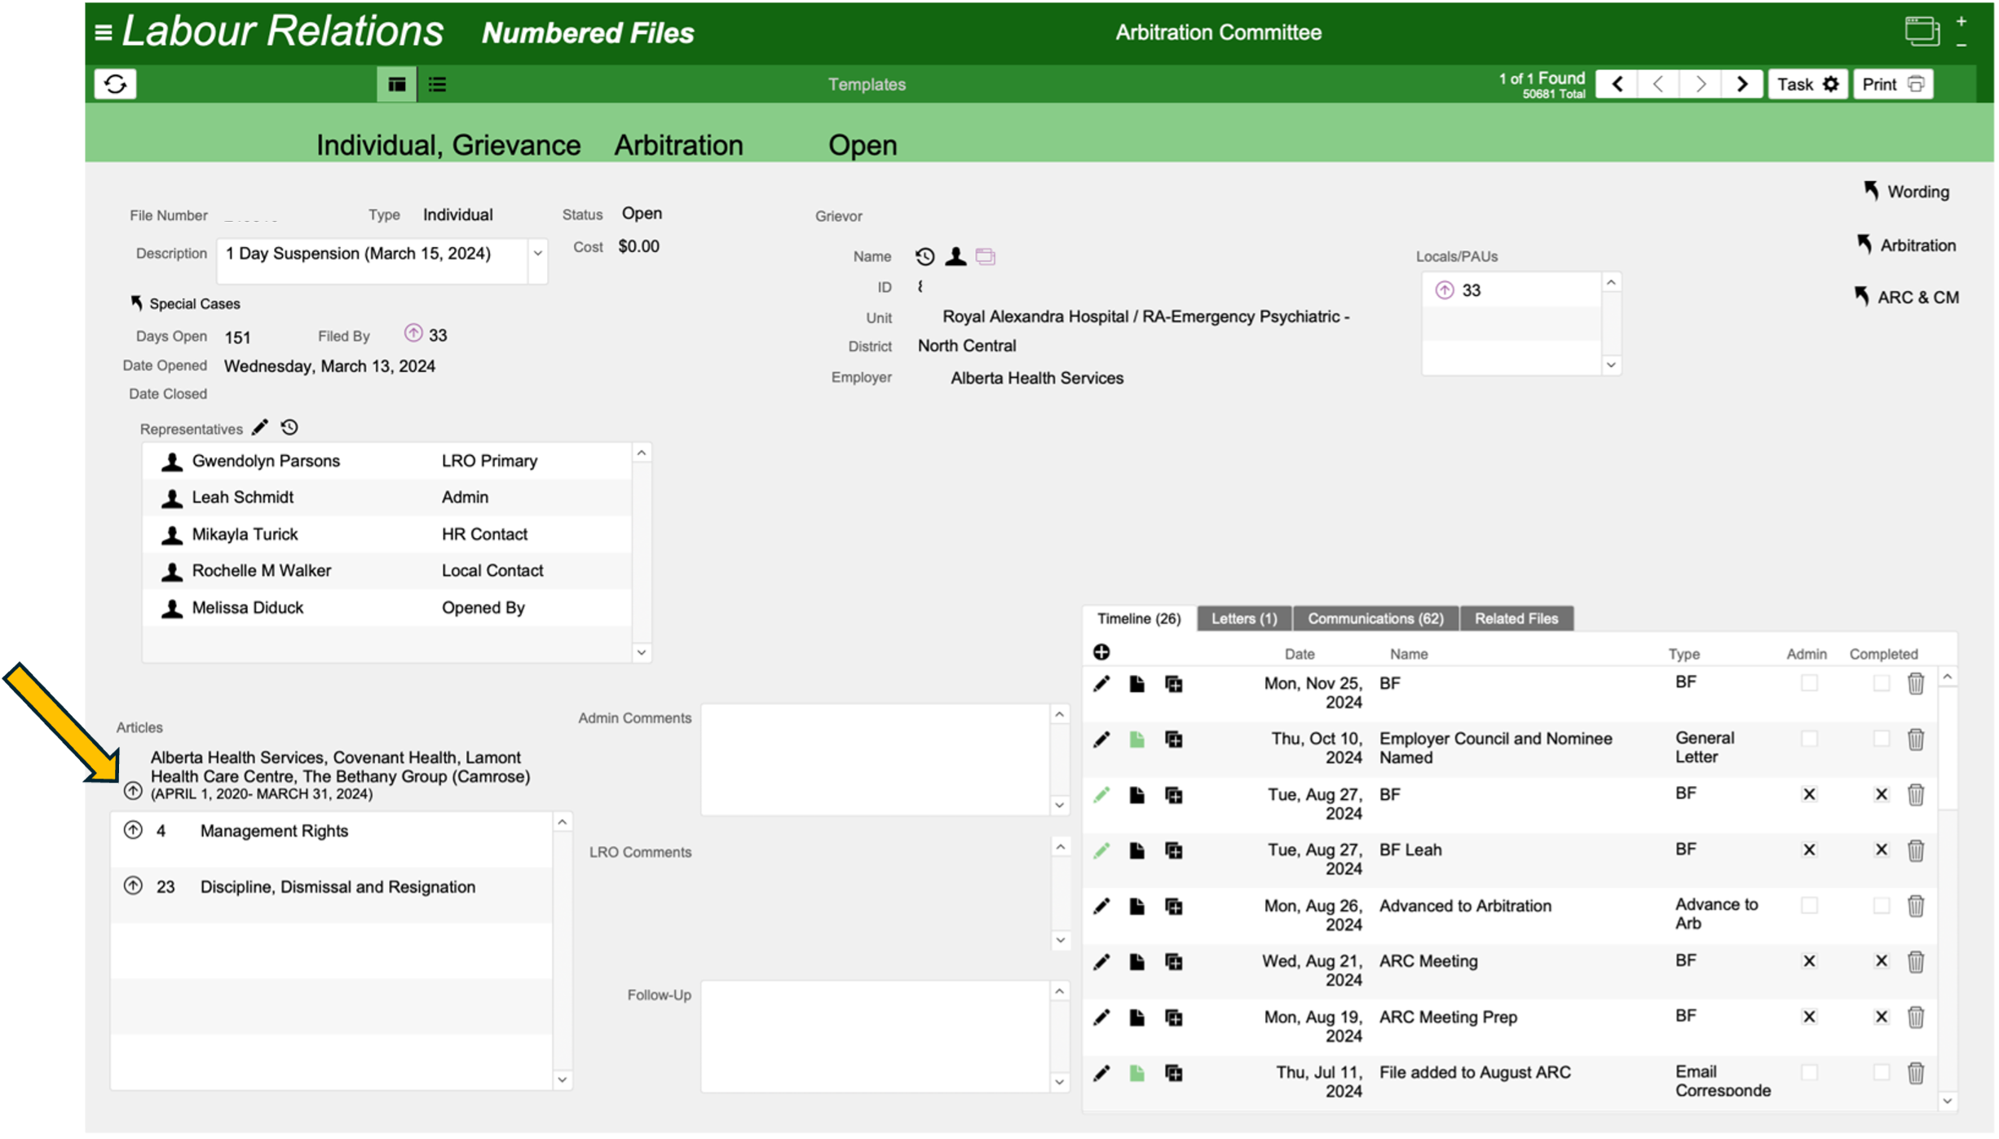Open the Description dropdown arrow
1999x1139 pixels.
(538, 254)
